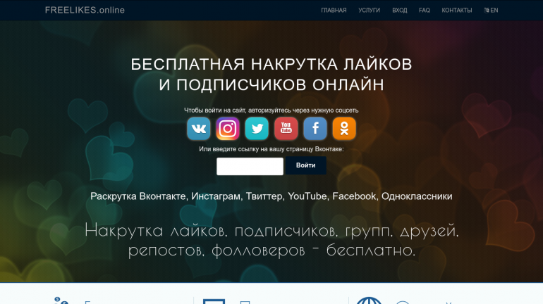Focus the Вконтакте page link field
The image size is (543, 304).
click(x=250, y=167)
